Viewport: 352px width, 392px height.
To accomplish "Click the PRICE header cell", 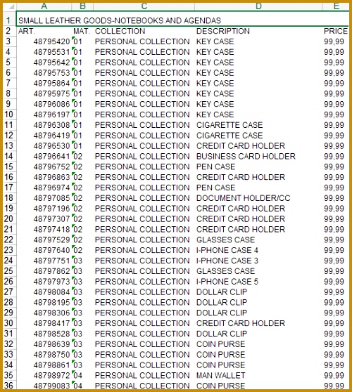I will (x=336, y=31).
